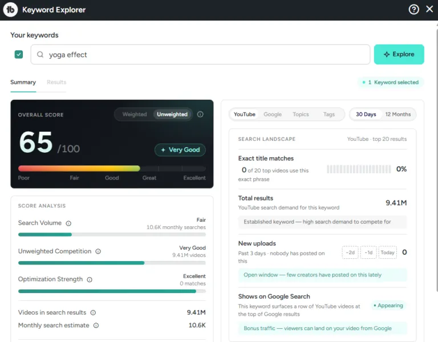Click the Monthly search estimate 10.6K value

[x=197, y=325]
